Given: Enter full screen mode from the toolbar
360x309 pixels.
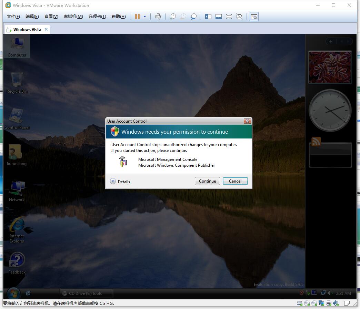Looking at the screenshot, I should 229,17.
